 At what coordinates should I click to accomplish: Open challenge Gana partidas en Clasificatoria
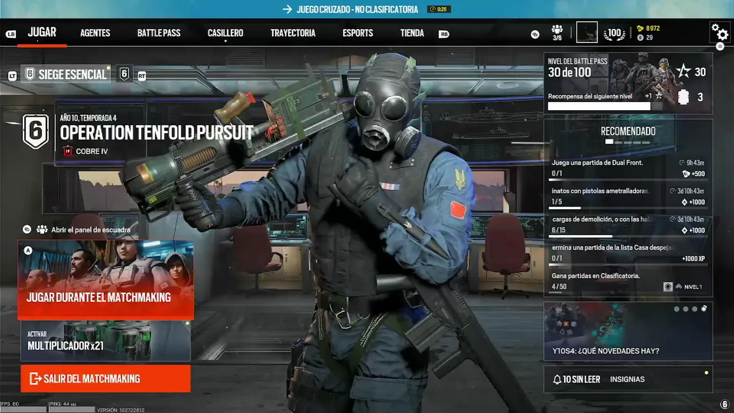pyautogui.click(x=628, y=281)
